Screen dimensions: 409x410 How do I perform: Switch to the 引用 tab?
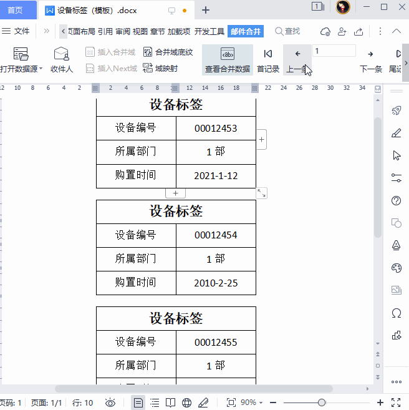coord(105,31)
